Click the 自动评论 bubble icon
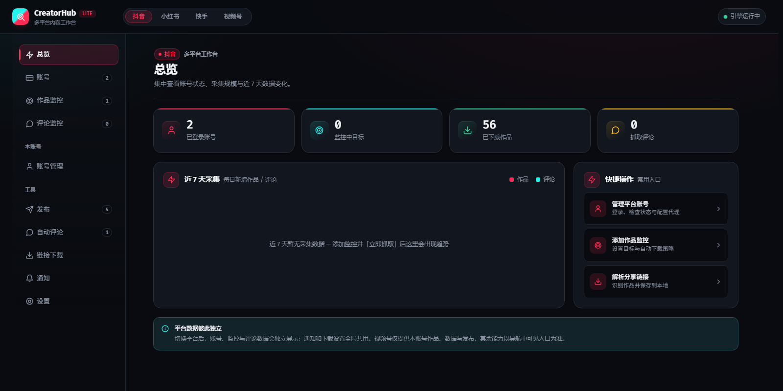The image size is (783, 391). pos(29,233)
